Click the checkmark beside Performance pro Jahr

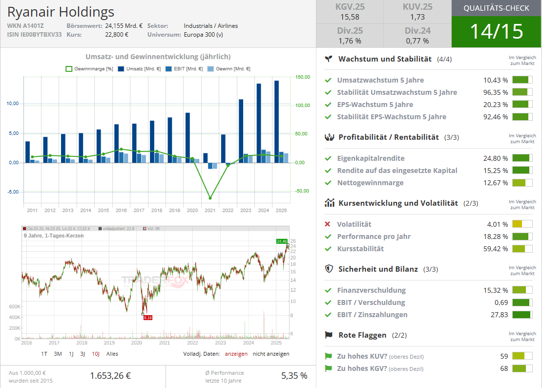[328, 237]
